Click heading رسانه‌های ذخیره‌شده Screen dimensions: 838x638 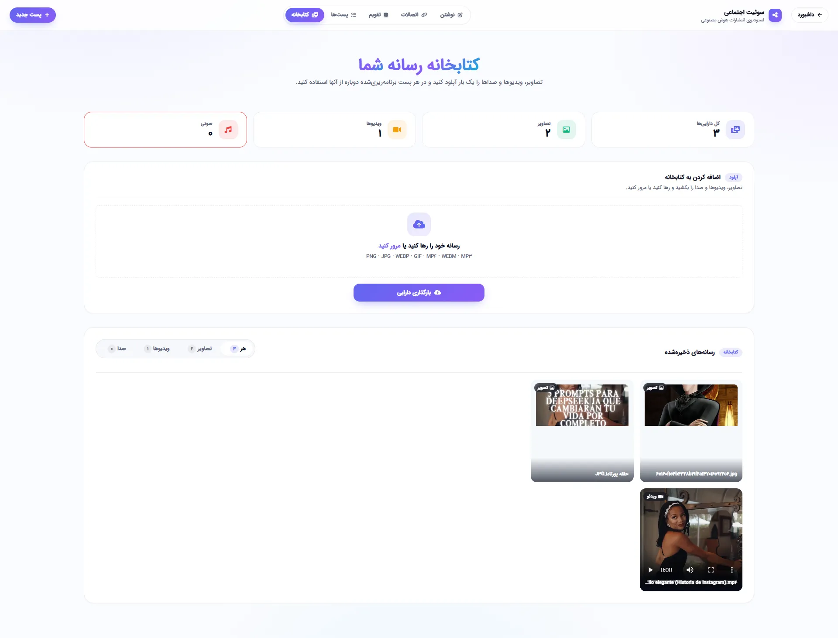pos(690,352)
